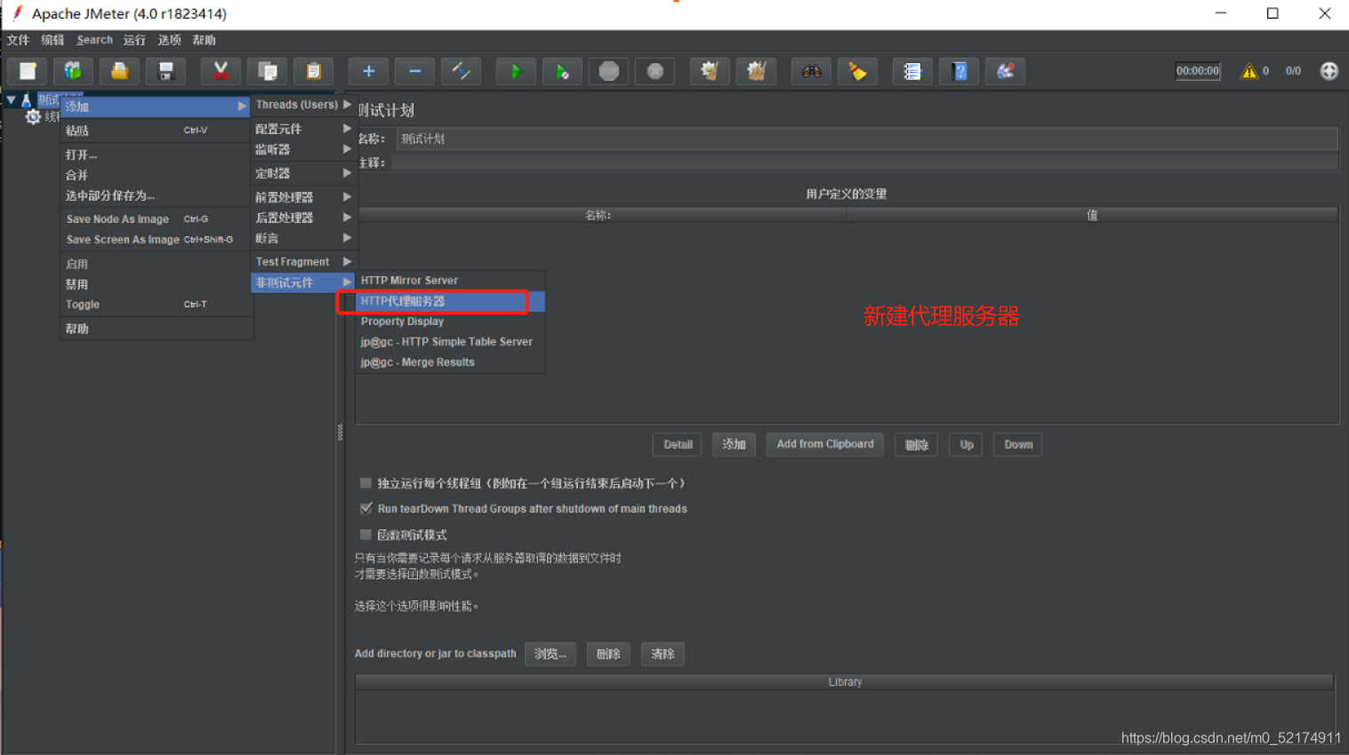The image size is (1349, 755).
Task: Click Start no pauses icon
Action: click(562, 71)
